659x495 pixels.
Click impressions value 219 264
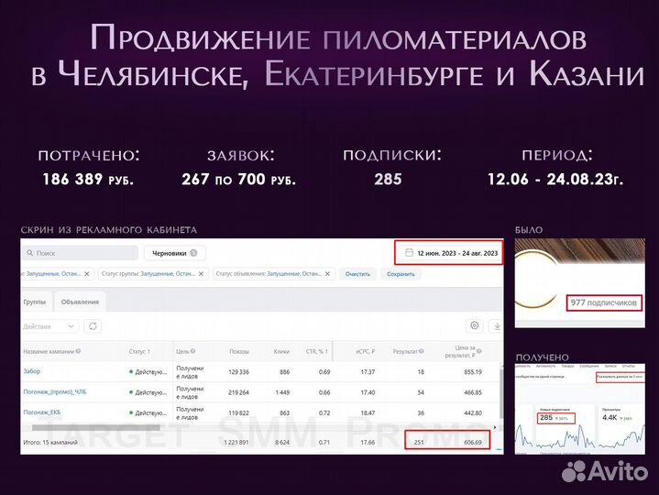(238, 392)
